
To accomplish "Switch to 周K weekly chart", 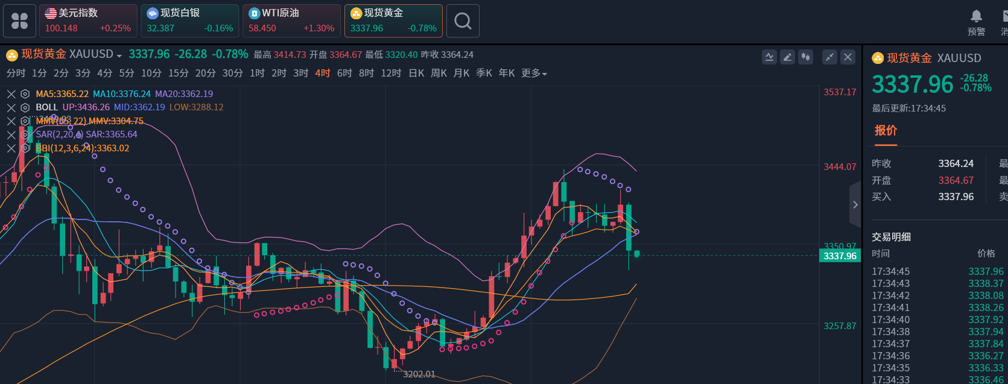I will (x=439, y=73).
